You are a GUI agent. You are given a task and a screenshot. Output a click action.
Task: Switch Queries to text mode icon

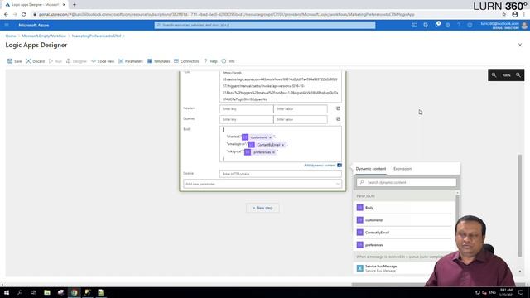point(339,119)
